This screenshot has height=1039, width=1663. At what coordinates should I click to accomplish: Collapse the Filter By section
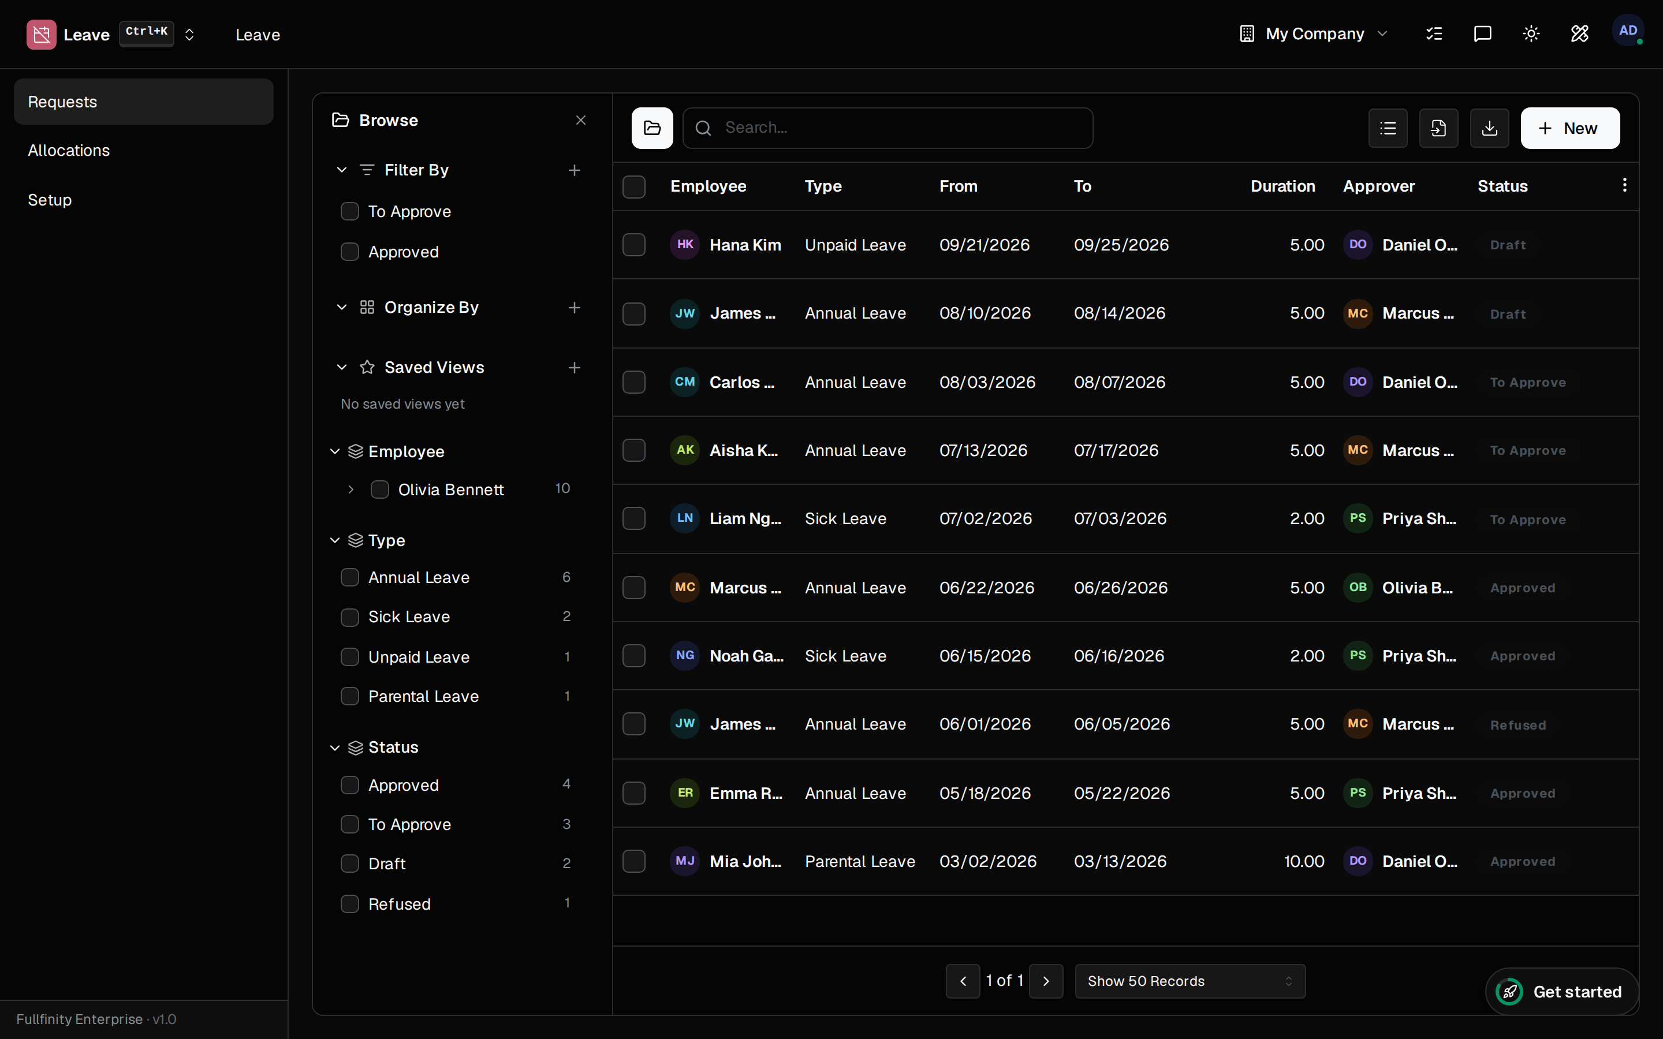point(341,170)
